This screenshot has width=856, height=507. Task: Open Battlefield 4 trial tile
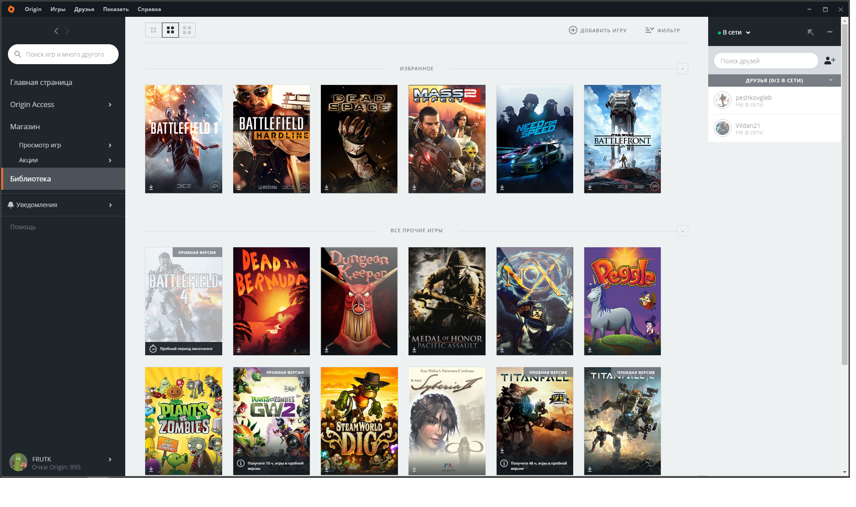pyautogui.click(x=184, y=301)
